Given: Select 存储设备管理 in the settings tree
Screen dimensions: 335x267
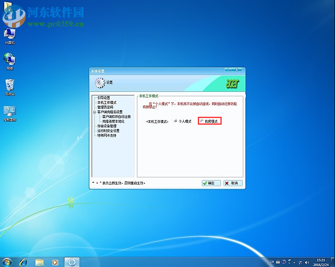Looking at the screenshot, I should tap(106, 126).
